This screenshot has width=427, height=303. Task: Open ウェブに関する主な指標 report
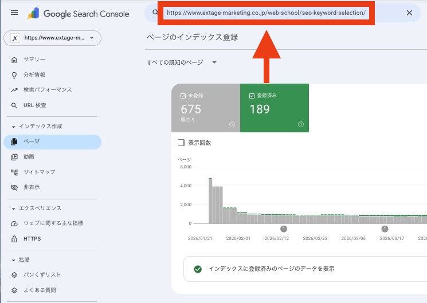[52, 223]
